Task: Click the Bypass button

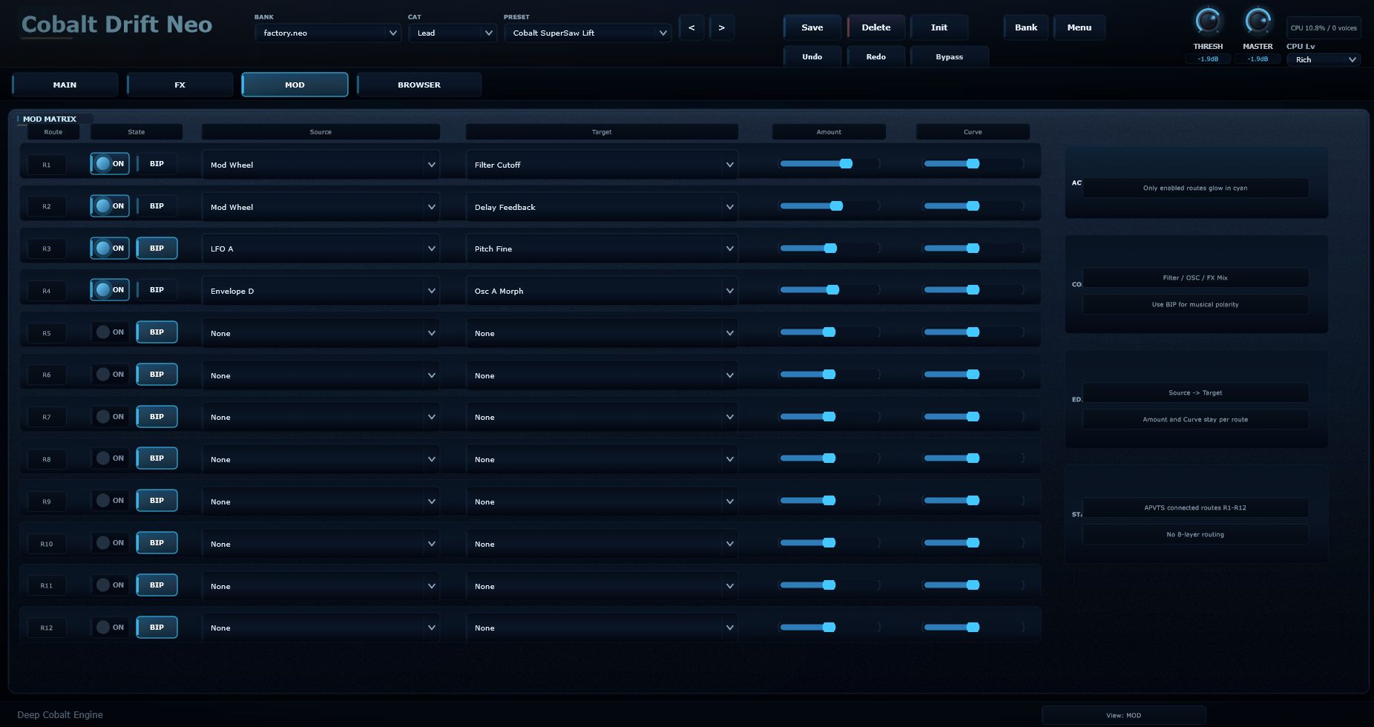Action: tap(950, 56)
